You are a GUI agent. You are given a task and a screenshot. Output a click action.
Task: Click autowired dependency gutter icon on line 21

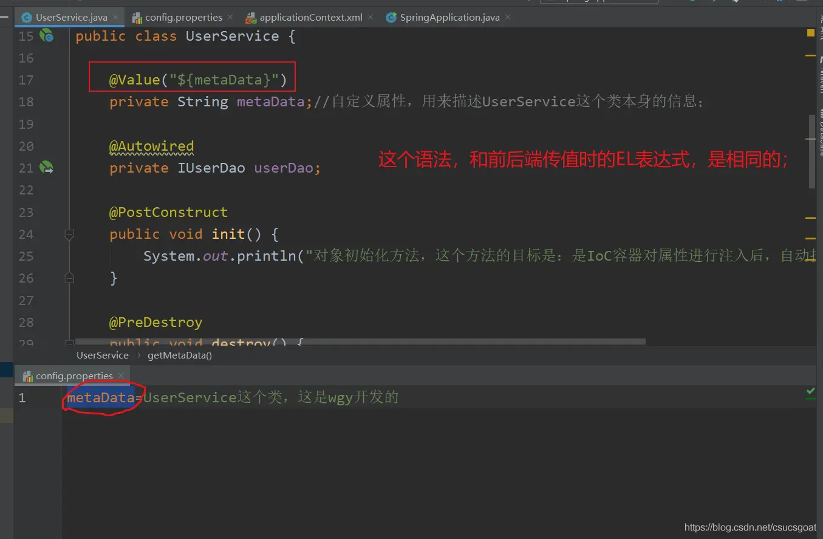(46, 168)
